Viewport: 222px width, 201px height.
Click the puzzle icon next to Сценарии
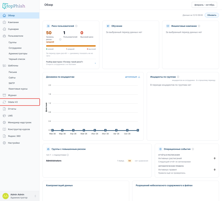tap(4, 29)
